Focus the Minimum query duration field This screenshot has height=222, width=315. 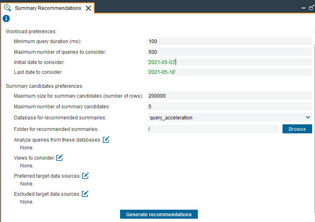point(229,41)
